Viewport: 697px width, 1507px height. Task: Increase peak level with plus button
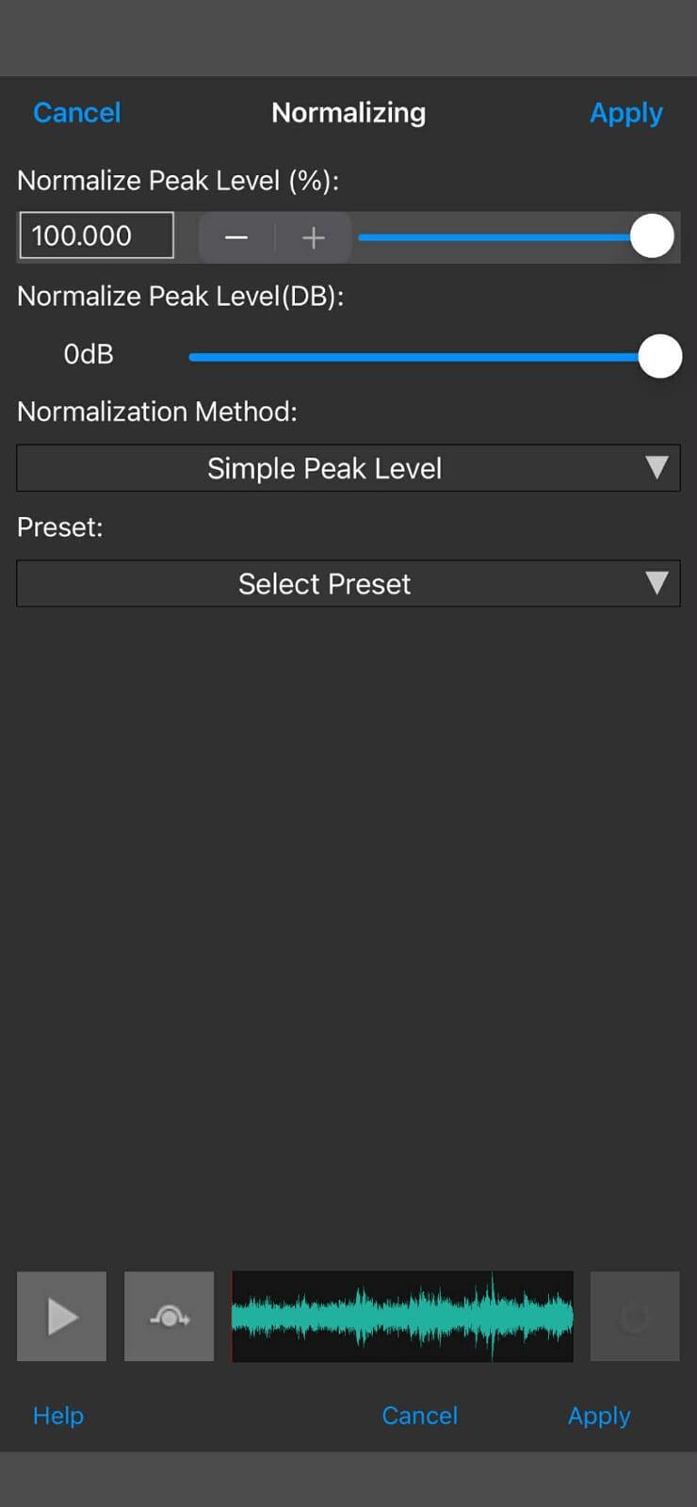314,237
